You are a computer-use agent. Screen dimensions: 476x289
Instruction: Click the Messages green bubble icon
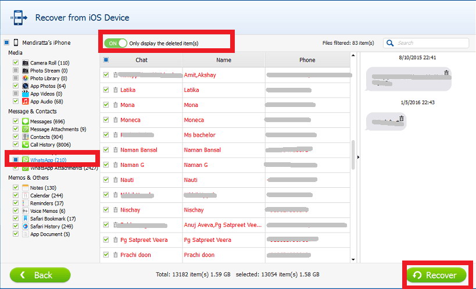pos(26,121)
